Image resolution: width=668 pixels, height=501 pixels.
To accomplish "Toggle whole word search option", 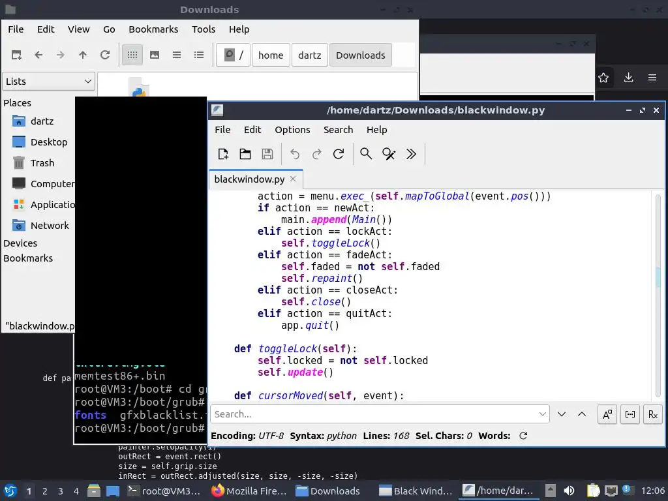I will [x=630, y=414].
